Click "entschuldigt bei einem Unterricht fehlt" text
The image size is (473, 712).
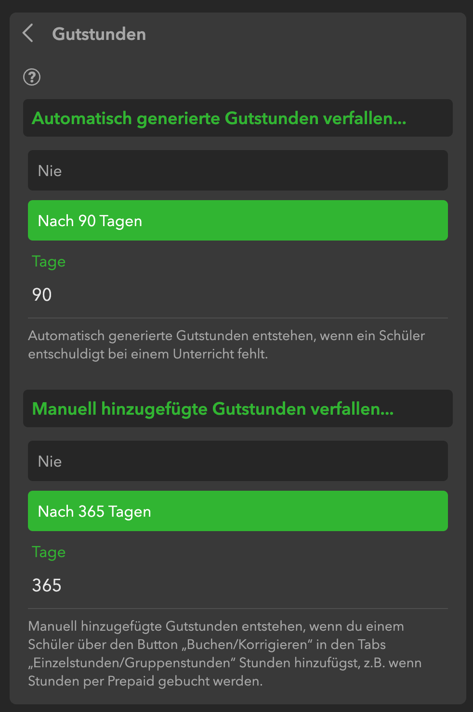coord(148,354)
